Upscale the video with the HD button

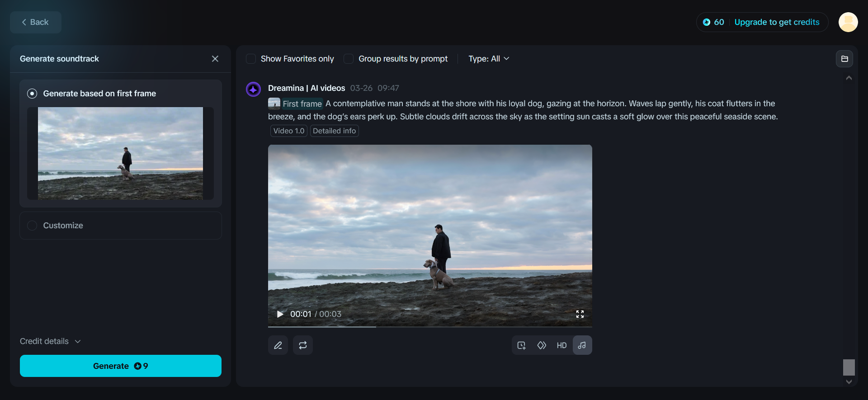pyautogui.click(x=561, y=345)
